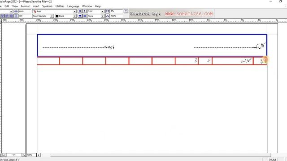Click the Urdu heading at box right
This screenshot has height=161, width=287.
pos(259,46)
